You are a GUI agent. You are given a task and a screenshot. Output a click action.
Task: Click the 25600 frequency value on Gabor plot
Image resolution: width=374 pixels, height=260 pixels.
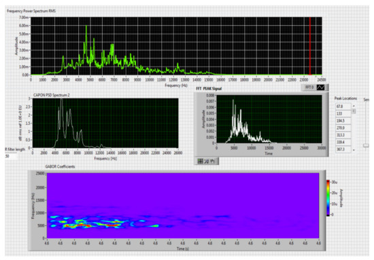40,173
